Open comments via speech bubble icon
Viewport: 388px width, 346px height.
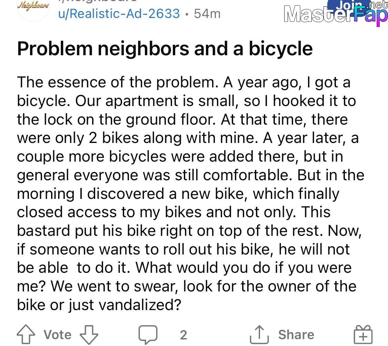coord(148,334)
